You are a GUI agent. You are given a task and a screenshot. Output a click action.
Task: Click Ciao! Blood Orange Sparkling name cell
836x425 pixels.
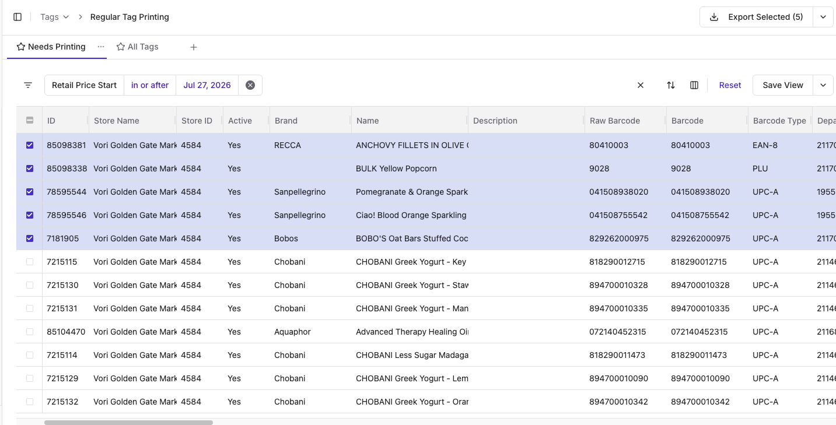point(410,215)
